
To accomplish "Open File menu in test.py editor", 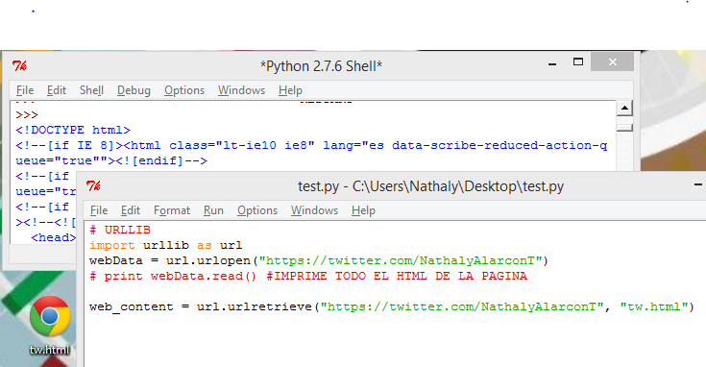I will click(99, 210).
